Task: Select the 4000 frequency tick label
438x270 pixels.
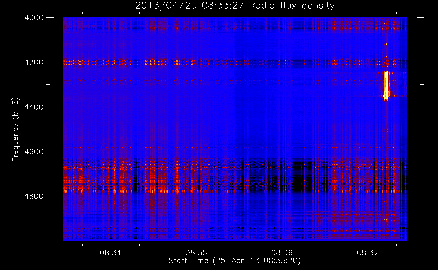Action: [34, 18]
